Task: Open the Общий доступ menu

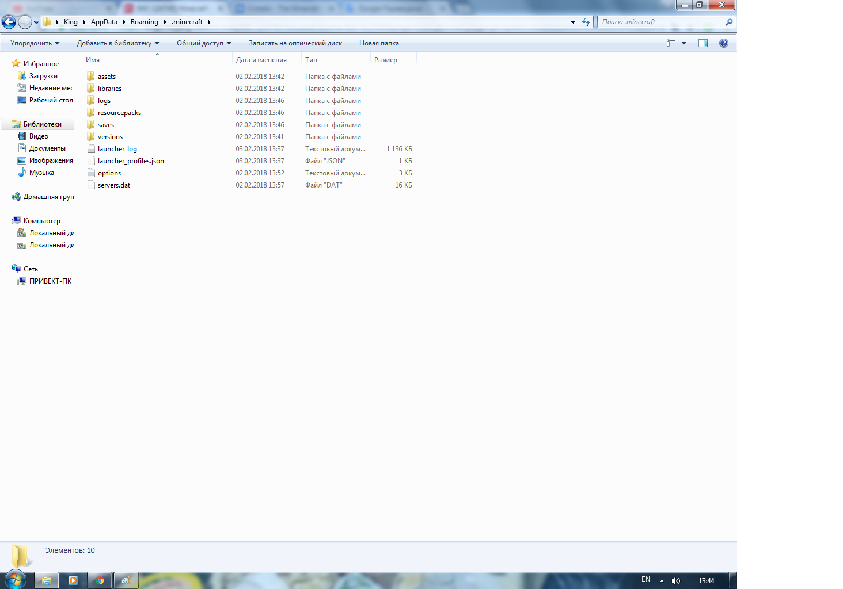Action: 204,43
